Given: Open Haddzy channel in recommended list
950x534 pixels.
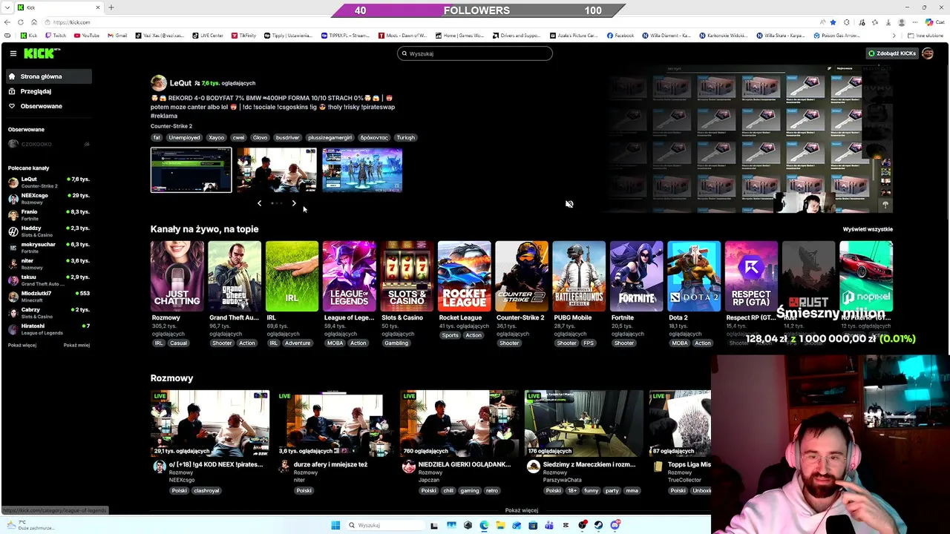Looking at the screenshot, I should coord(48,231).
